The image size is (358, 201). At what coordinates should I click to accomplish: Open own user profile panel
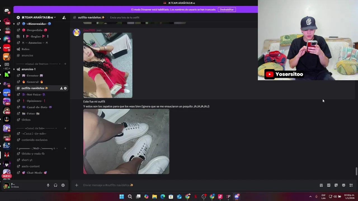(23, 185)
